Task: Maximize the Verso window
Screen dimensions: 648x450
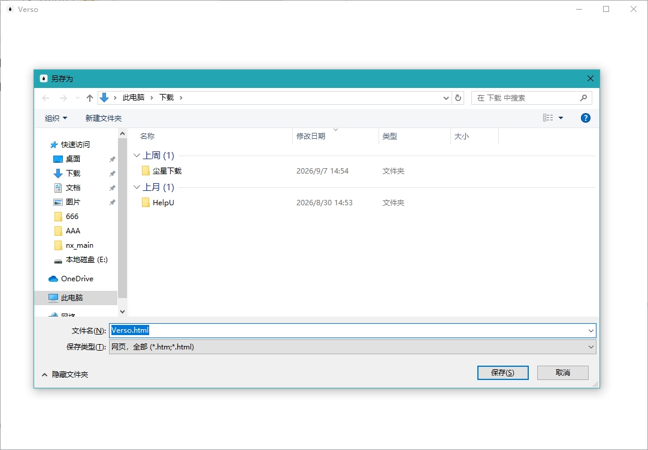Action: (x=606, y=9)
